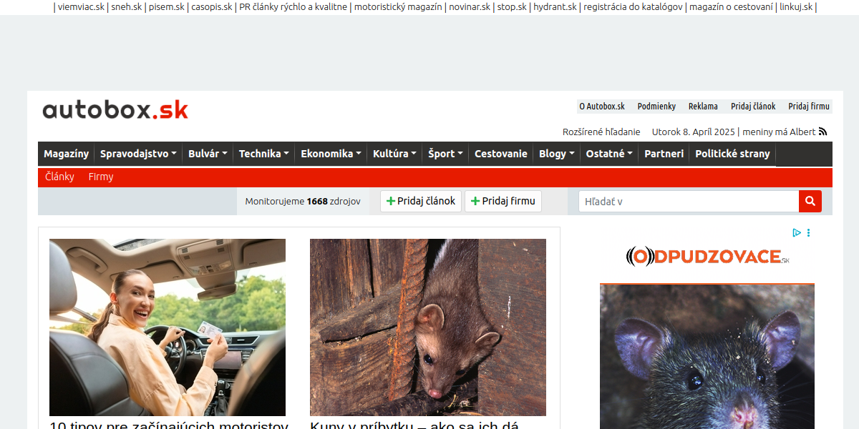
Task: Expand the Šport dropdown menu
Action: pos(445,154)
